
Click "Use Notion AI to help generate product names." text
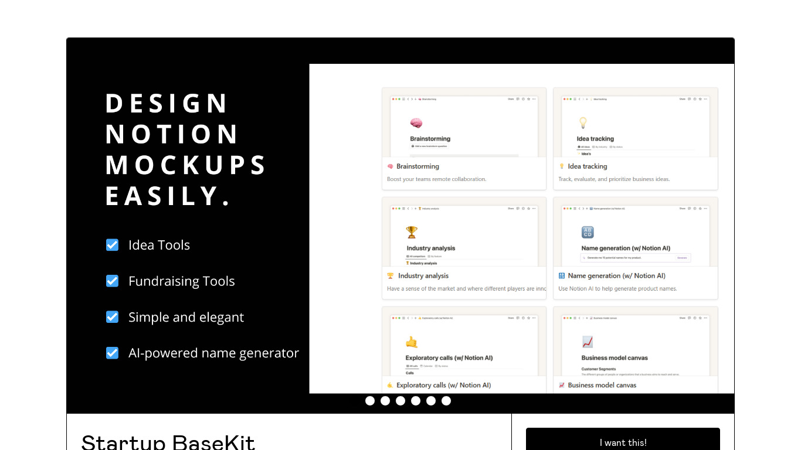click(x=617, y=289)
